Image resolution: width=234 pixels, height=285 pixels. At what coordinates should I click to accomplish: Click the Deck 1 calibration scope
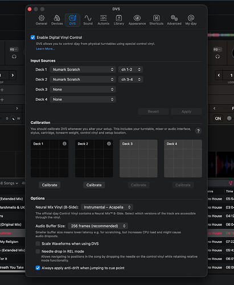[50, 158]
